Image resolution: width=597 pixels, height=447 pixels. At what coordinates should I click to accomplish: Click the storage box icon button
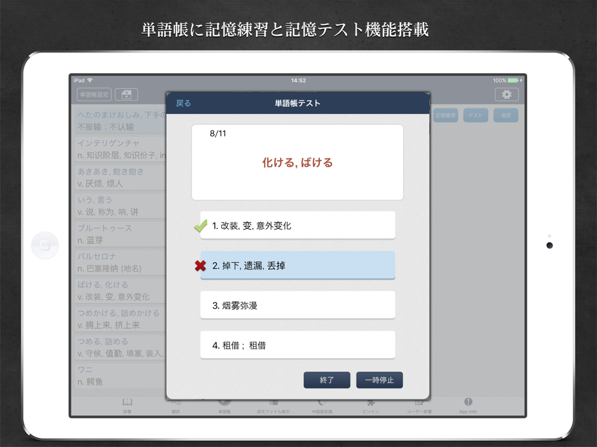(127, 94)
